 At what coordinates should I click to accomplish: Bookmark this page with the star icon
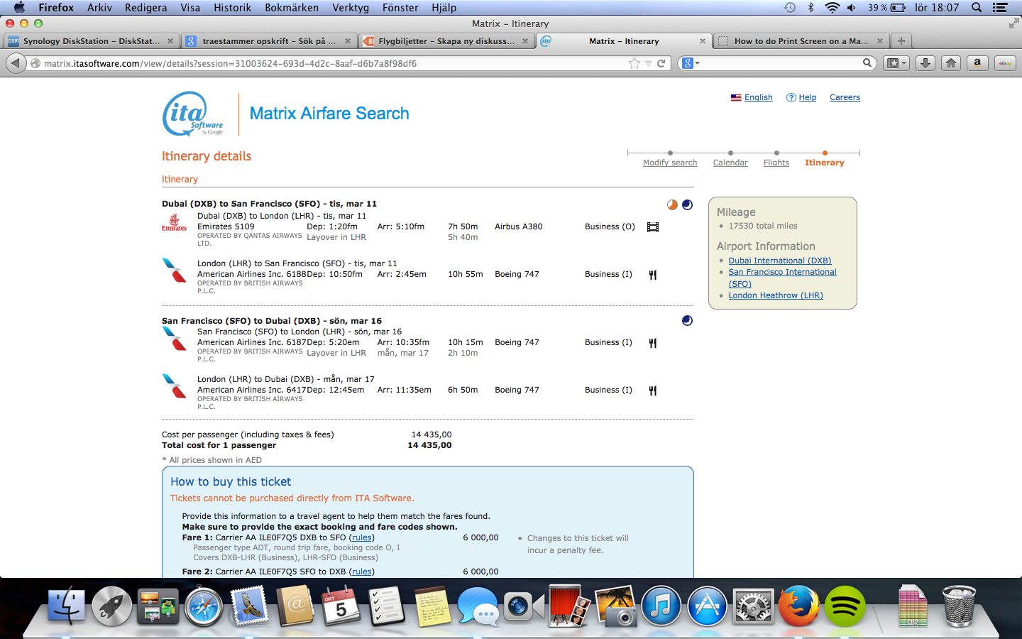point(634,63)
